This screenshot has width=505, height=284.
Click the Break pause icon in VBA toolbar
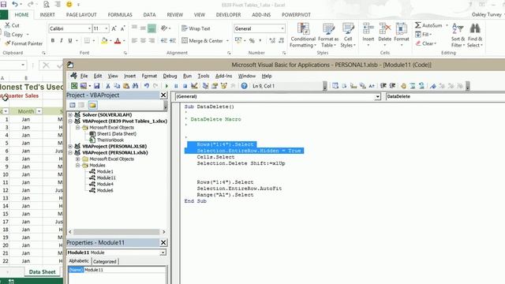[x=176, y=86]
